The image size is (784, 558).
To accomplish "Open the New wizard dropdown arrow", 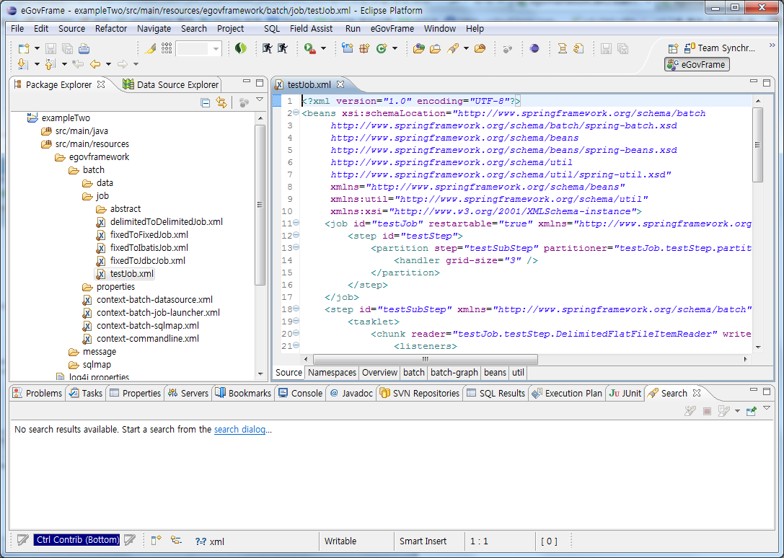I will coord(37,48).
